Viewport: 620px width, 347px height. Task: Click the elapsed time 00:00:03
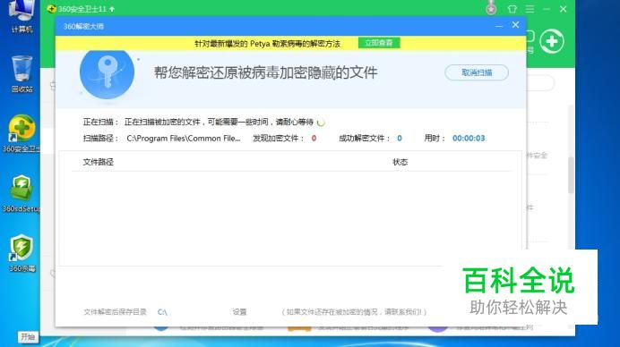coord(469,138)
